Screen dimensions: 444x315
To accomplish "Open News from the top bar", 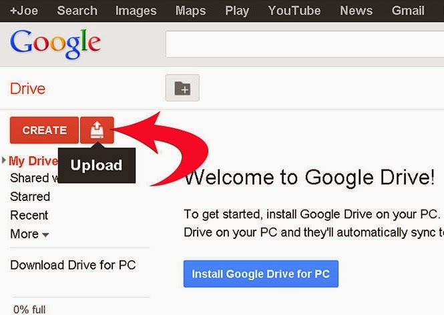I will (357, 11).
